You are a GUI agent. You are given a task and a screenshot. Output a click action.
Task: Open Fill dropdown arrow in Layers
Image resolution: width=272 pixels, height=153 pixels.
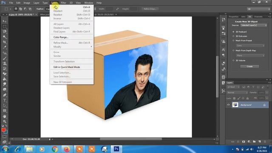click(x=267, y=98)
